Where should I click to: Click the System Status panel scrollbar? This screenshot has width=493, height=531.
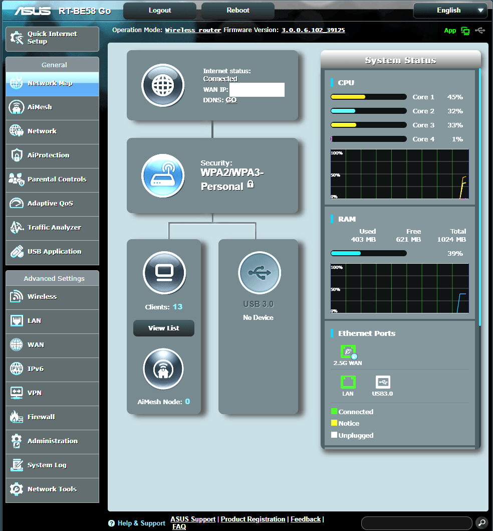point(479,201)
